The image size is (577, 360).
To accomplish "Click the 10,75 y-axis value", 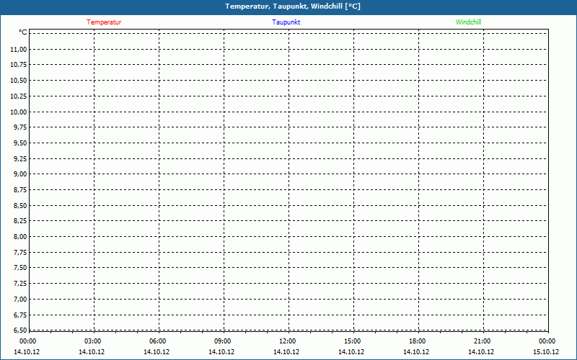I will [x=19, y=65].
